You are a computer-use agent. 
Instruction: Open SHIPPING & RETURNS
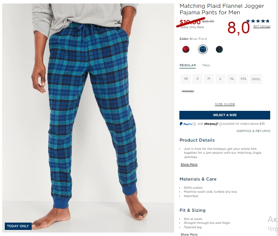click(253, 131)
